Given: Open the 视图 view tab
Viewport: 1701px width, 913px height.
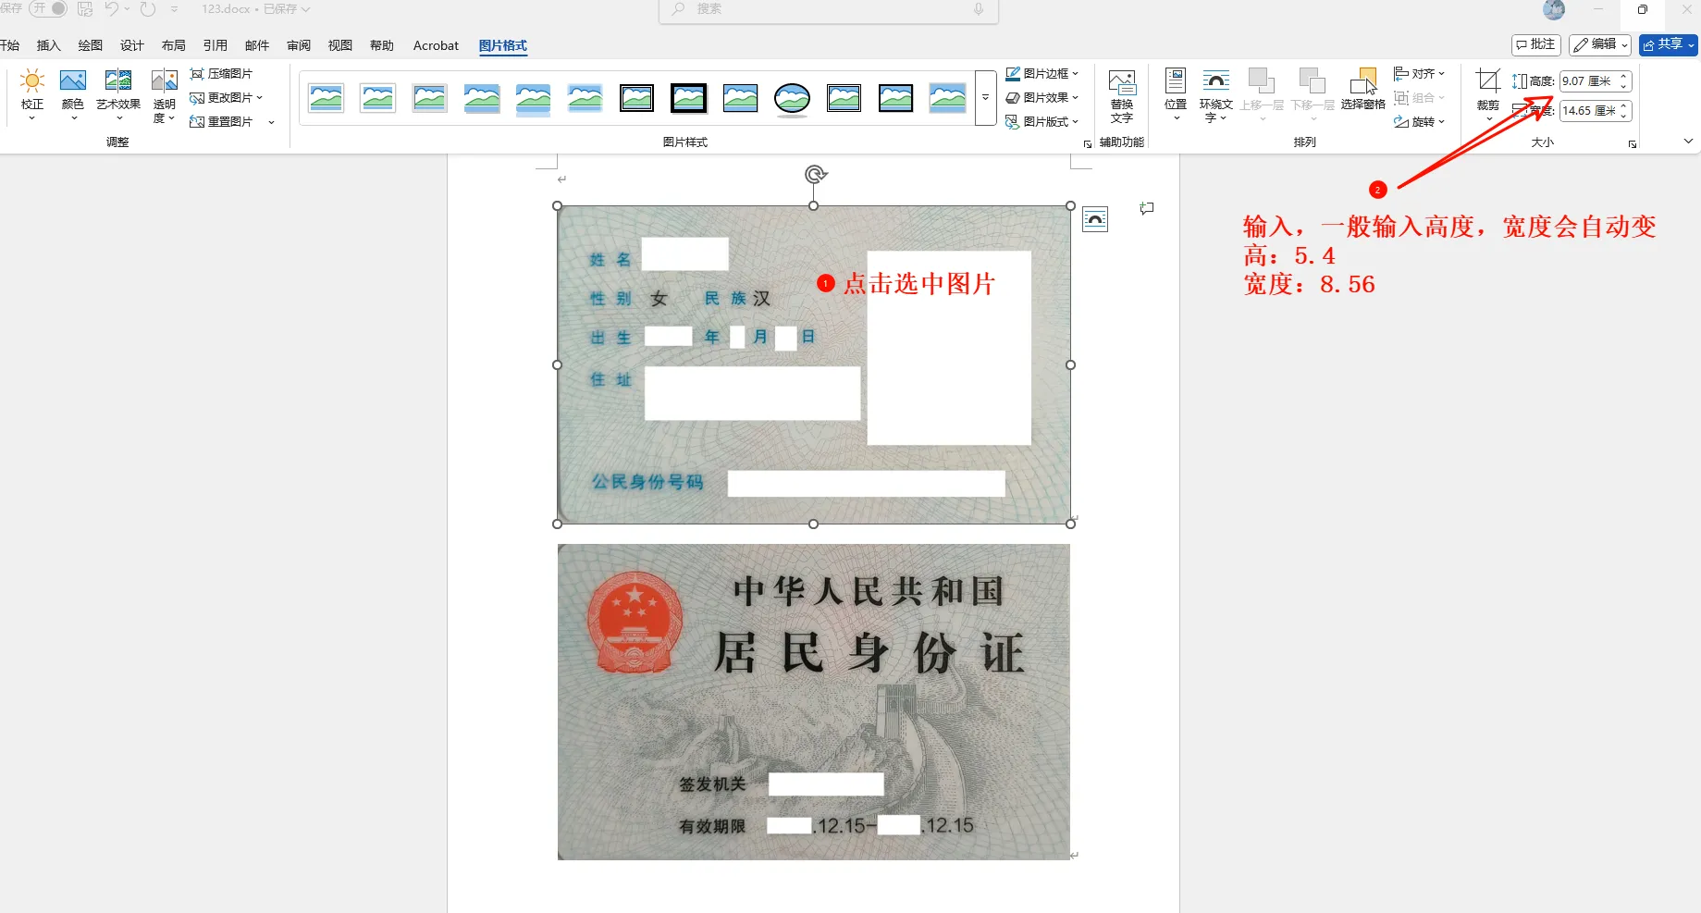Looking at the screenshot, I should [x=340, y=45].
